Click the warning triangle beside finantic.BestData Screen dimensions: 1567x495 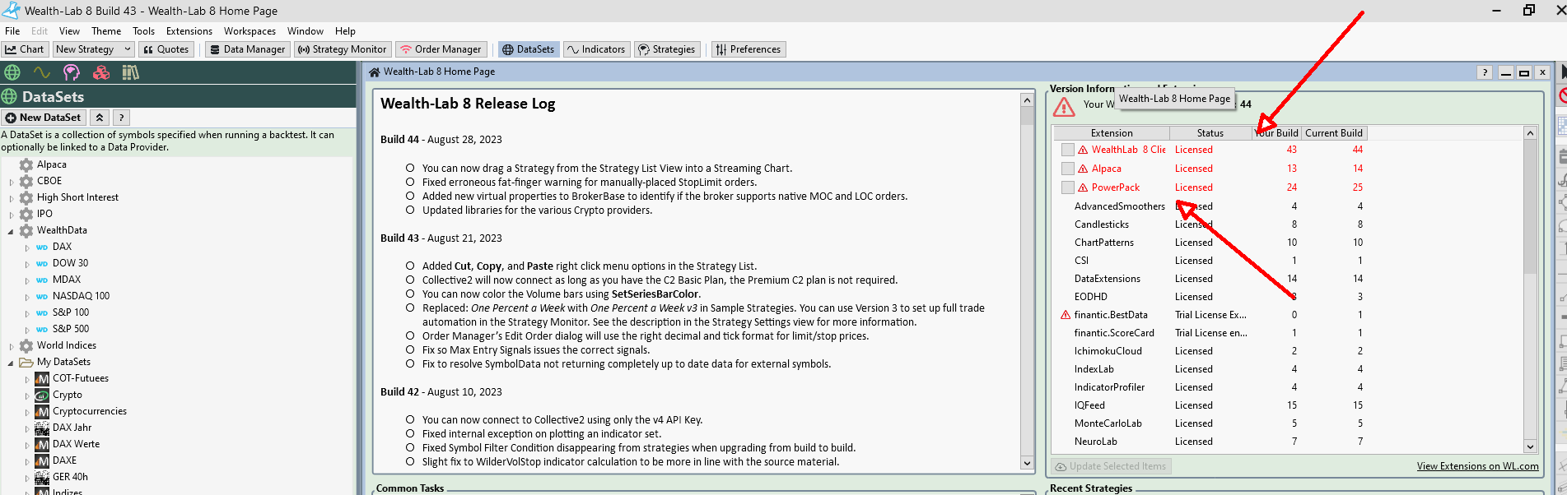(1066, 315)
